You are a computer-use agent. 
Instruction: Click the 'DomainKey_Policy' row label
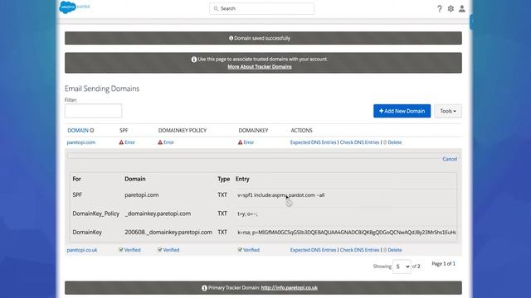tap(96, 214)
